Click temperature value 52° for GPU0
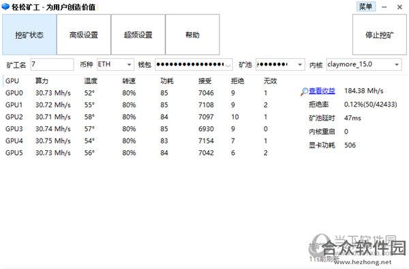This screenshot has width=409, height=269. (x=89, y=93)
